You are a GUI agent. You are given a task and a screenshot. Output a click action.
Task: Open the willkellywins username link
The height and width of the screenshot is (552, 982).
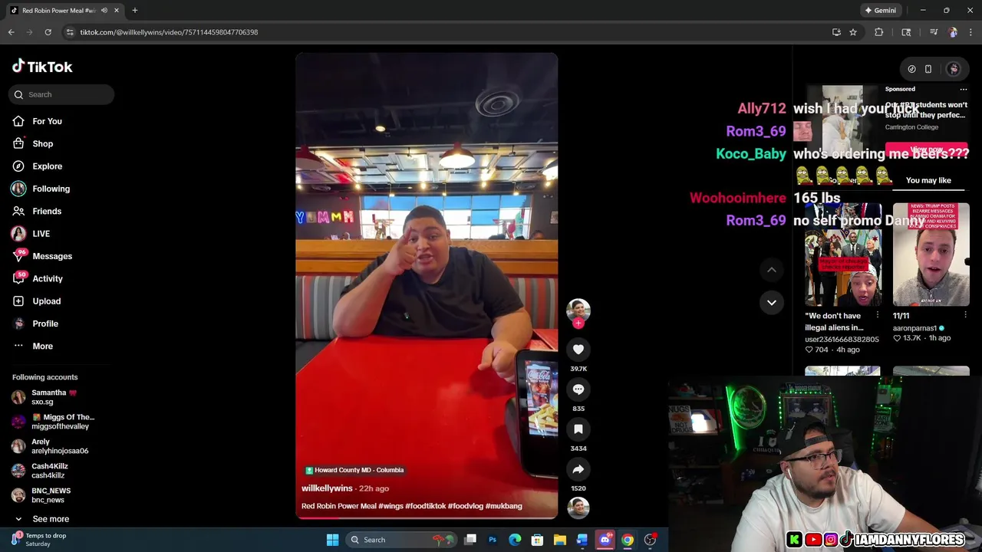[327, 488]
